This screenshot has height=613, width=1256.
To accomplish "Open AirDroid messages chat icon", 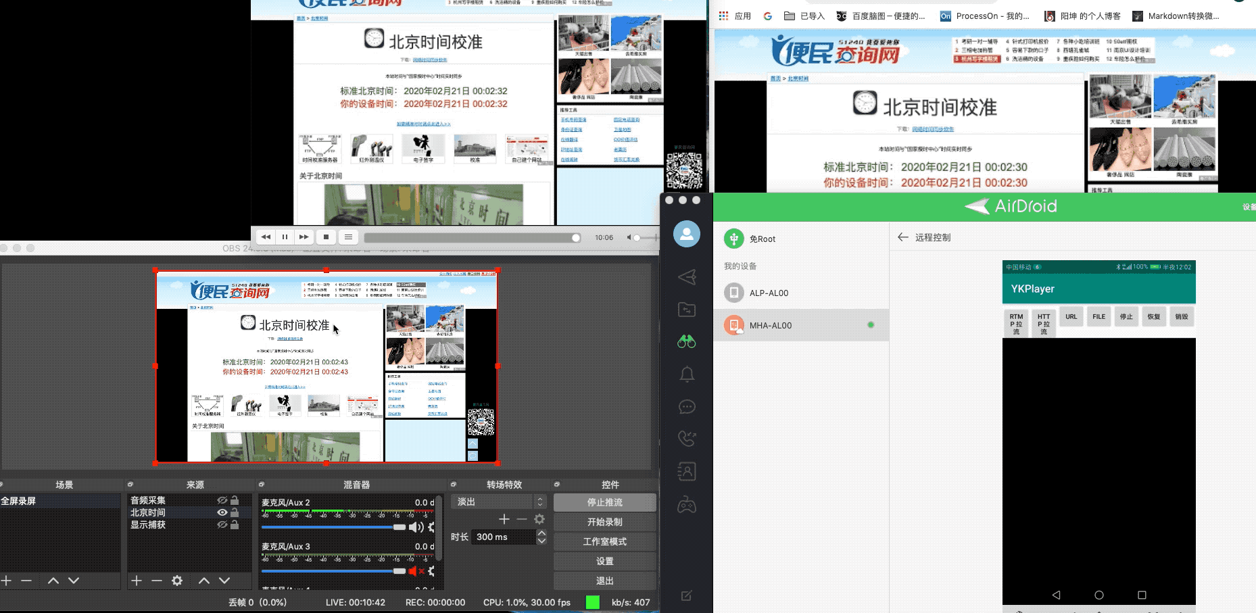I will [x=687, y=407].
